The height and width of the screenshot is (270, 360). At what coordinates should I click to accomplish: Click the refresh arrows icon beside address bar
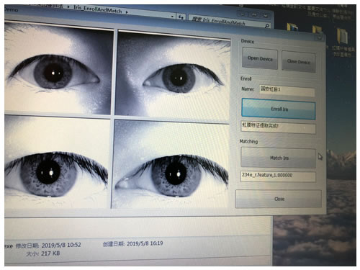click(181, 17)
